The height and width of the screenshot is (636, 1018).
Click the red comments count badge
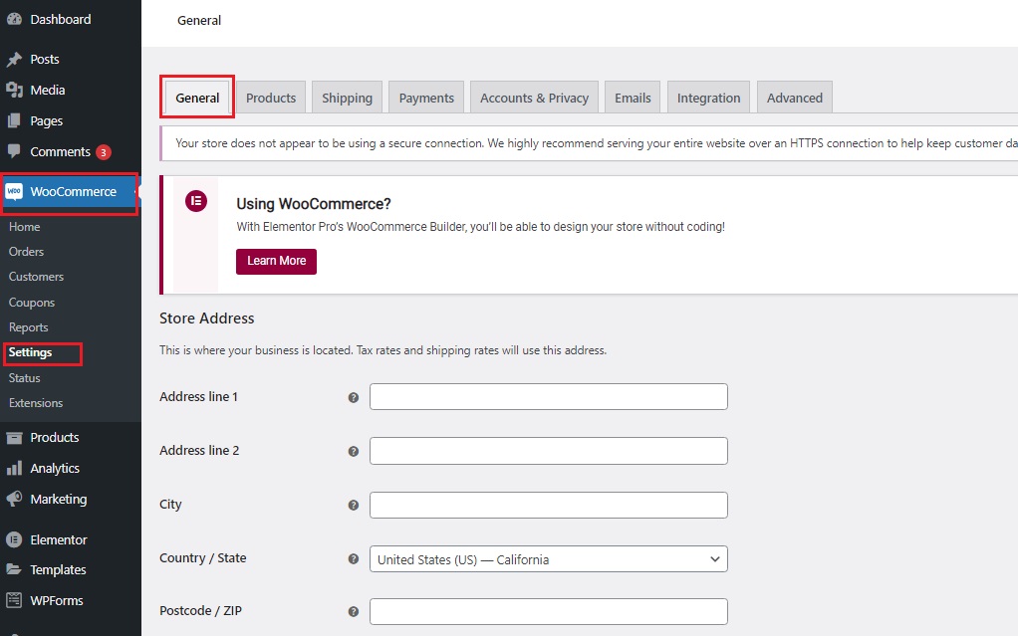[x=104, y=152]
